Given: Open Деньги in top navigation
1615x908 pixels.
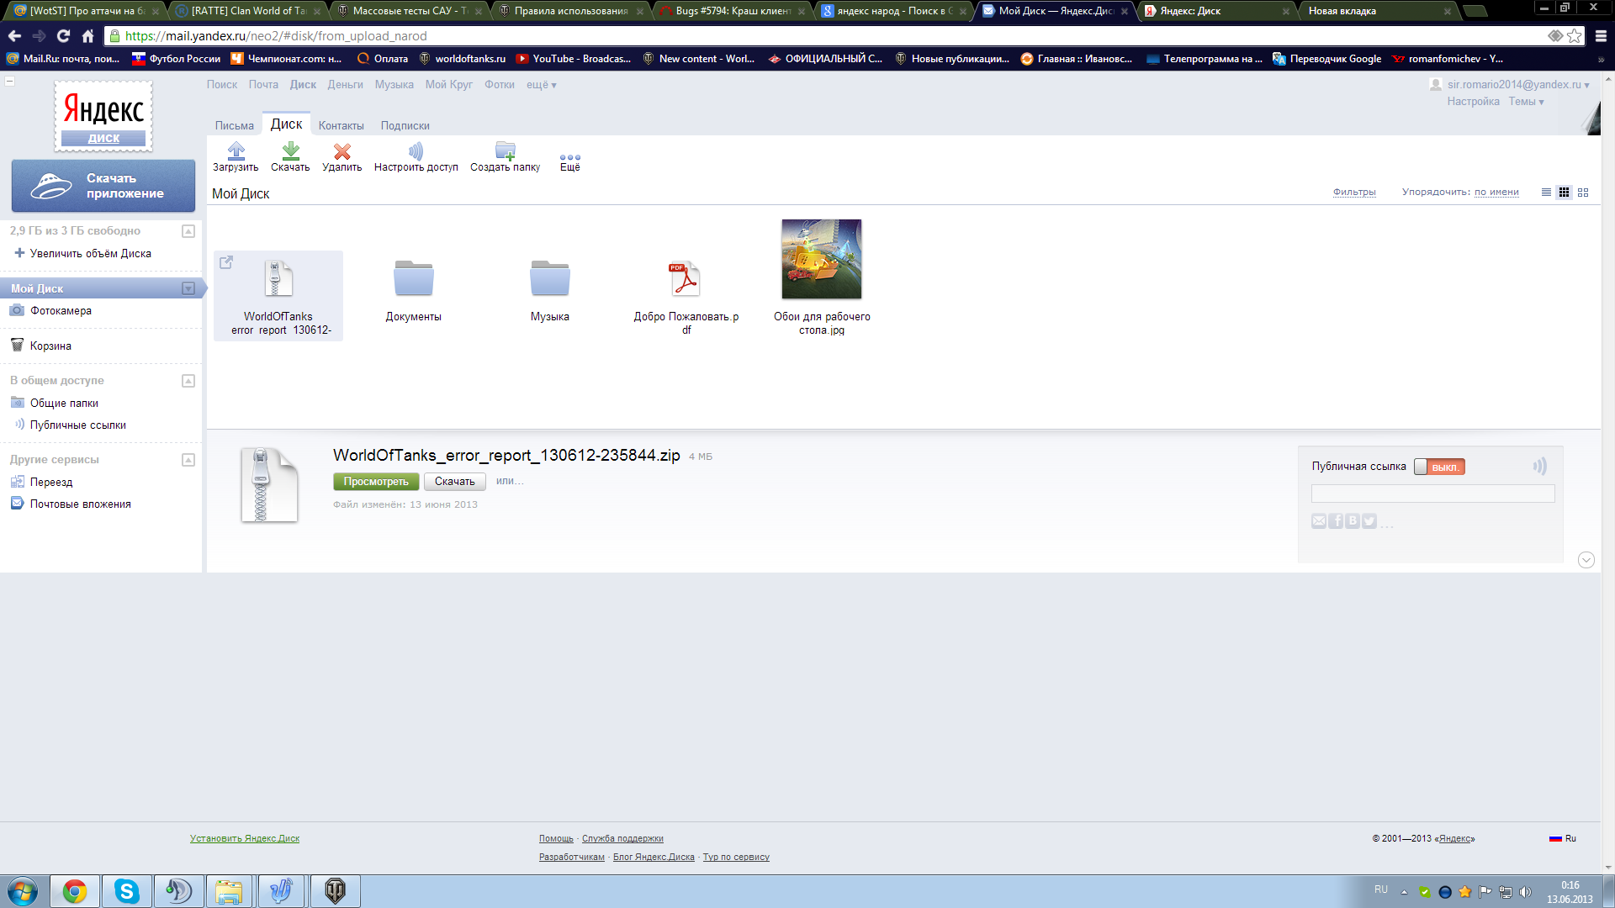Looking at the screenshot, I should [345, 85].
